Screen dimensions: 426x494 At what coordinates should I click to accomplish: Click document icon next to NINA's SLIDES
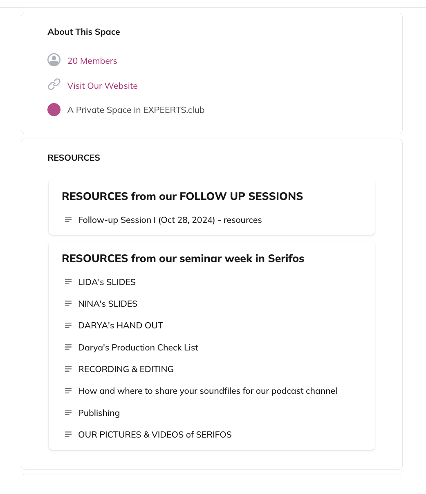68,303
